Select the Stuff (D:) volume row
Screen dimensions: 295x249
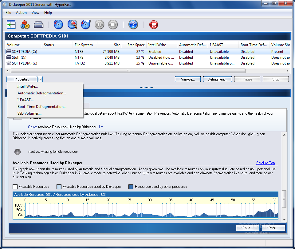click(148, 57)
